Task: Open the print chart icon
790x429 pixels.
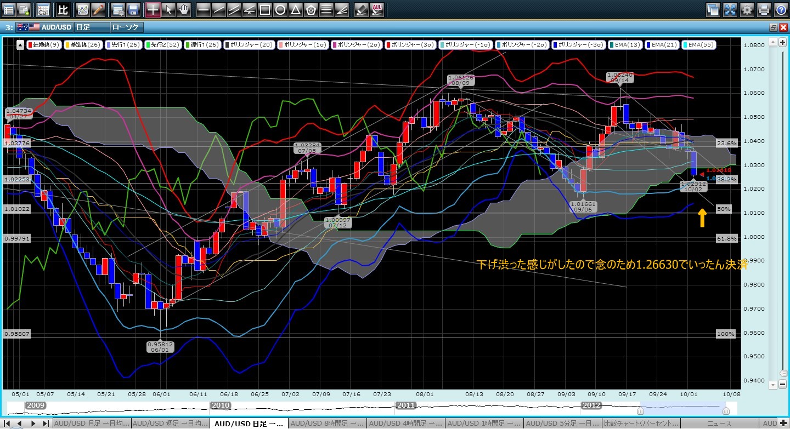Action: (764, 9)
